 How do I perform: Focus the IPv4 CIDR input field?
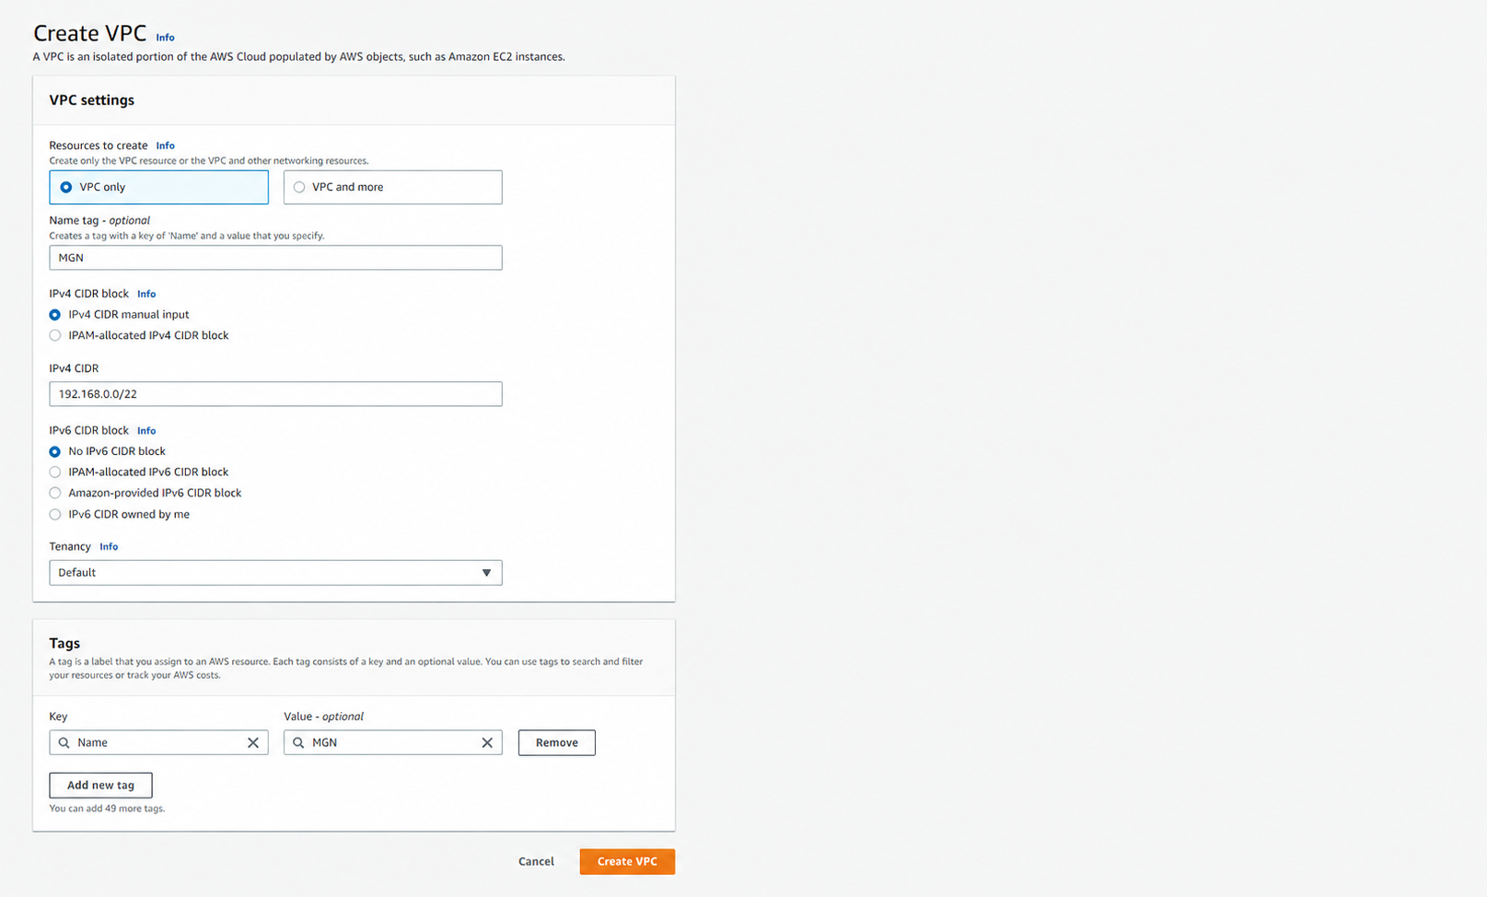click(275, 394)
